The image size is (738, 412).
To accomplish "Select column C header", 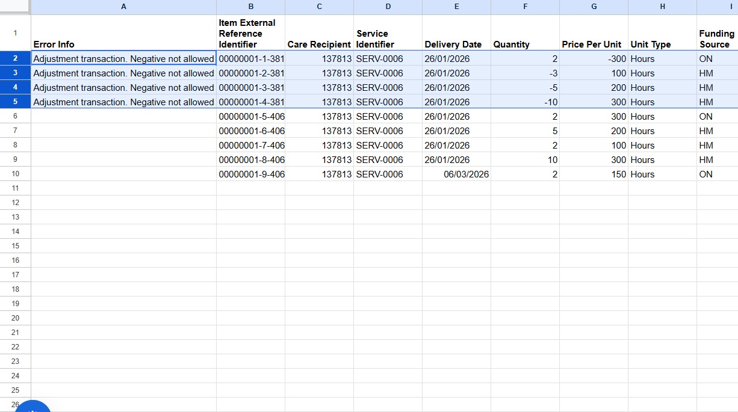I will coord(319,7).
